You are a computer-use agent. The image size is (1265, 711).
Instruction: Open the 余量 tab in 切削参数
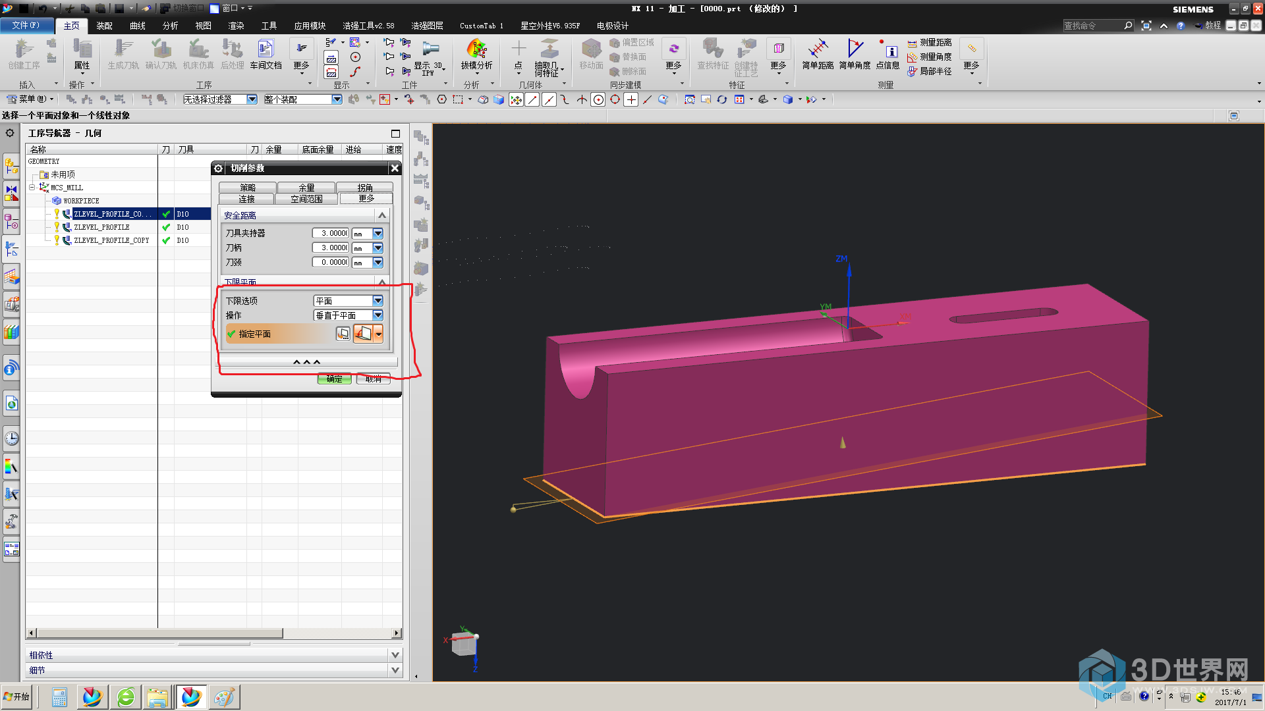(306, 188)
